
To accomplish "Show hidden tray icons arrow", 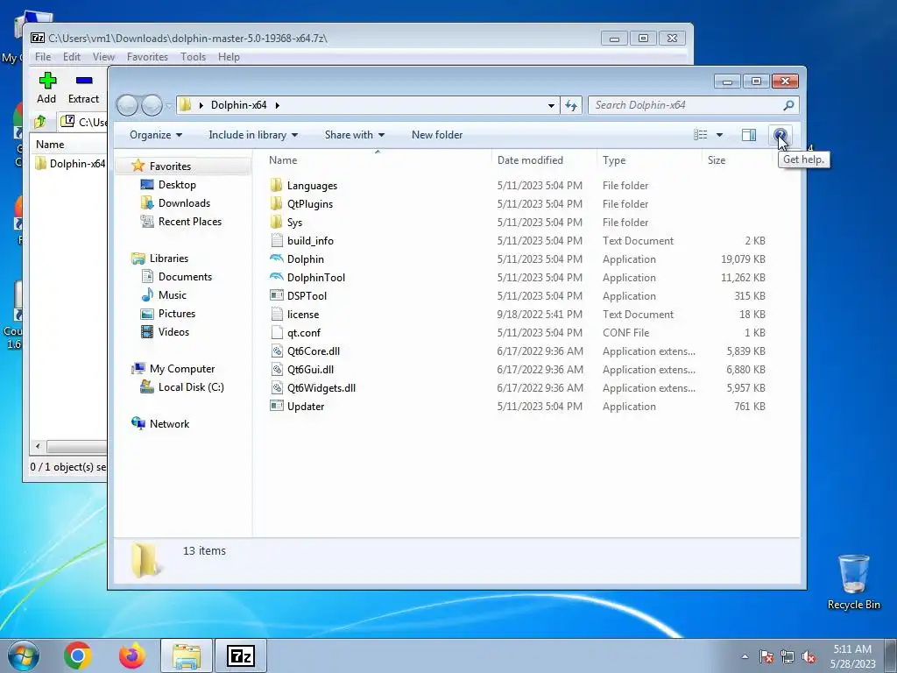I will (x=745, y=657).
